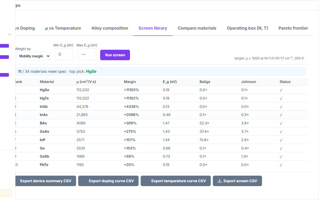Click the status checkmark in HgSe row
This screenshot has width=319, height=200.
coord(281,90)
